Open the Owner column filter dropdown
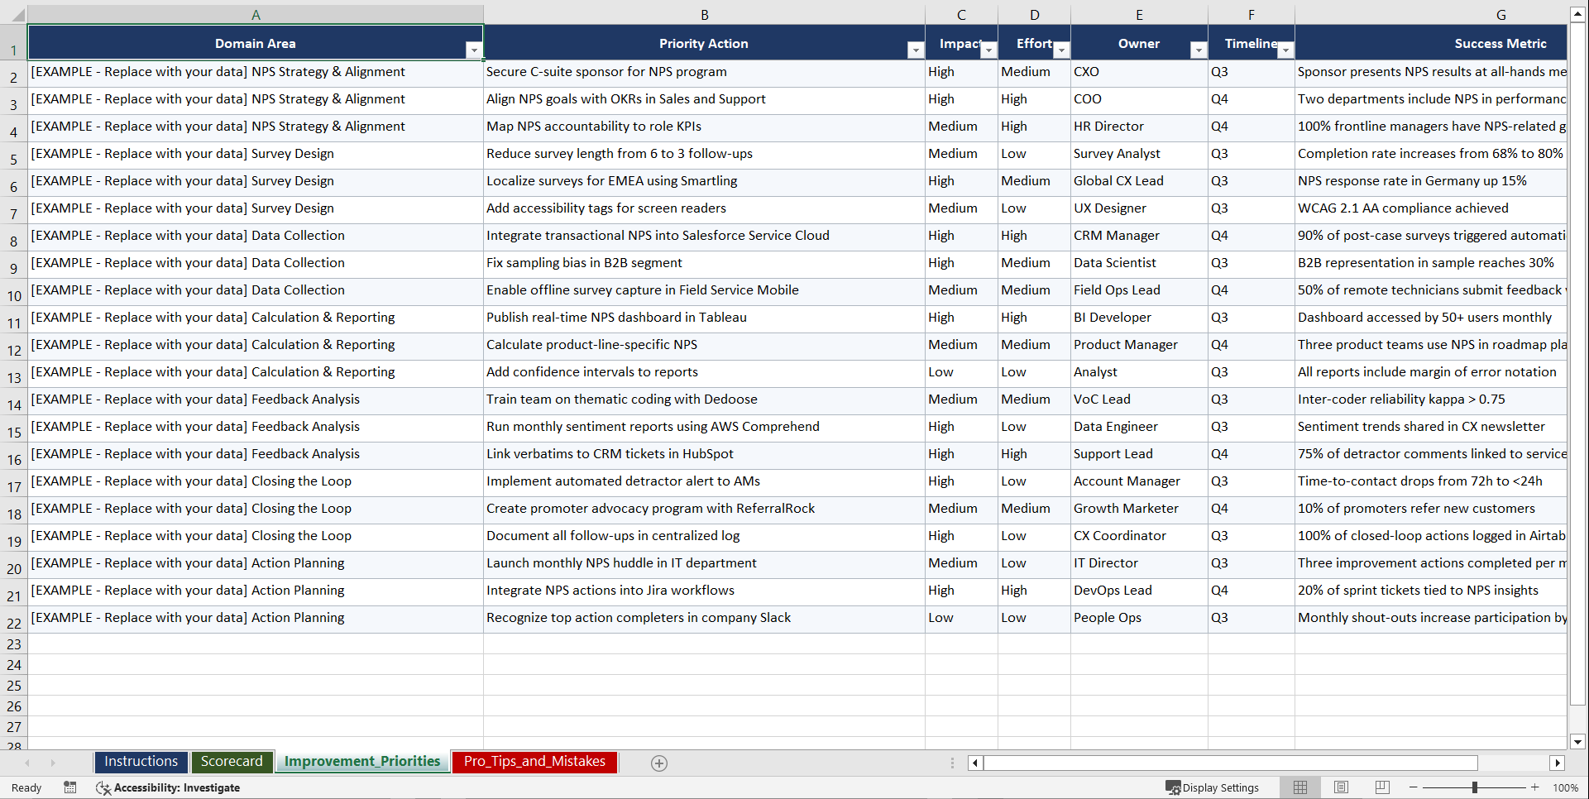The width and height of the screenshot is (1589, 799). pos(1199,50)
